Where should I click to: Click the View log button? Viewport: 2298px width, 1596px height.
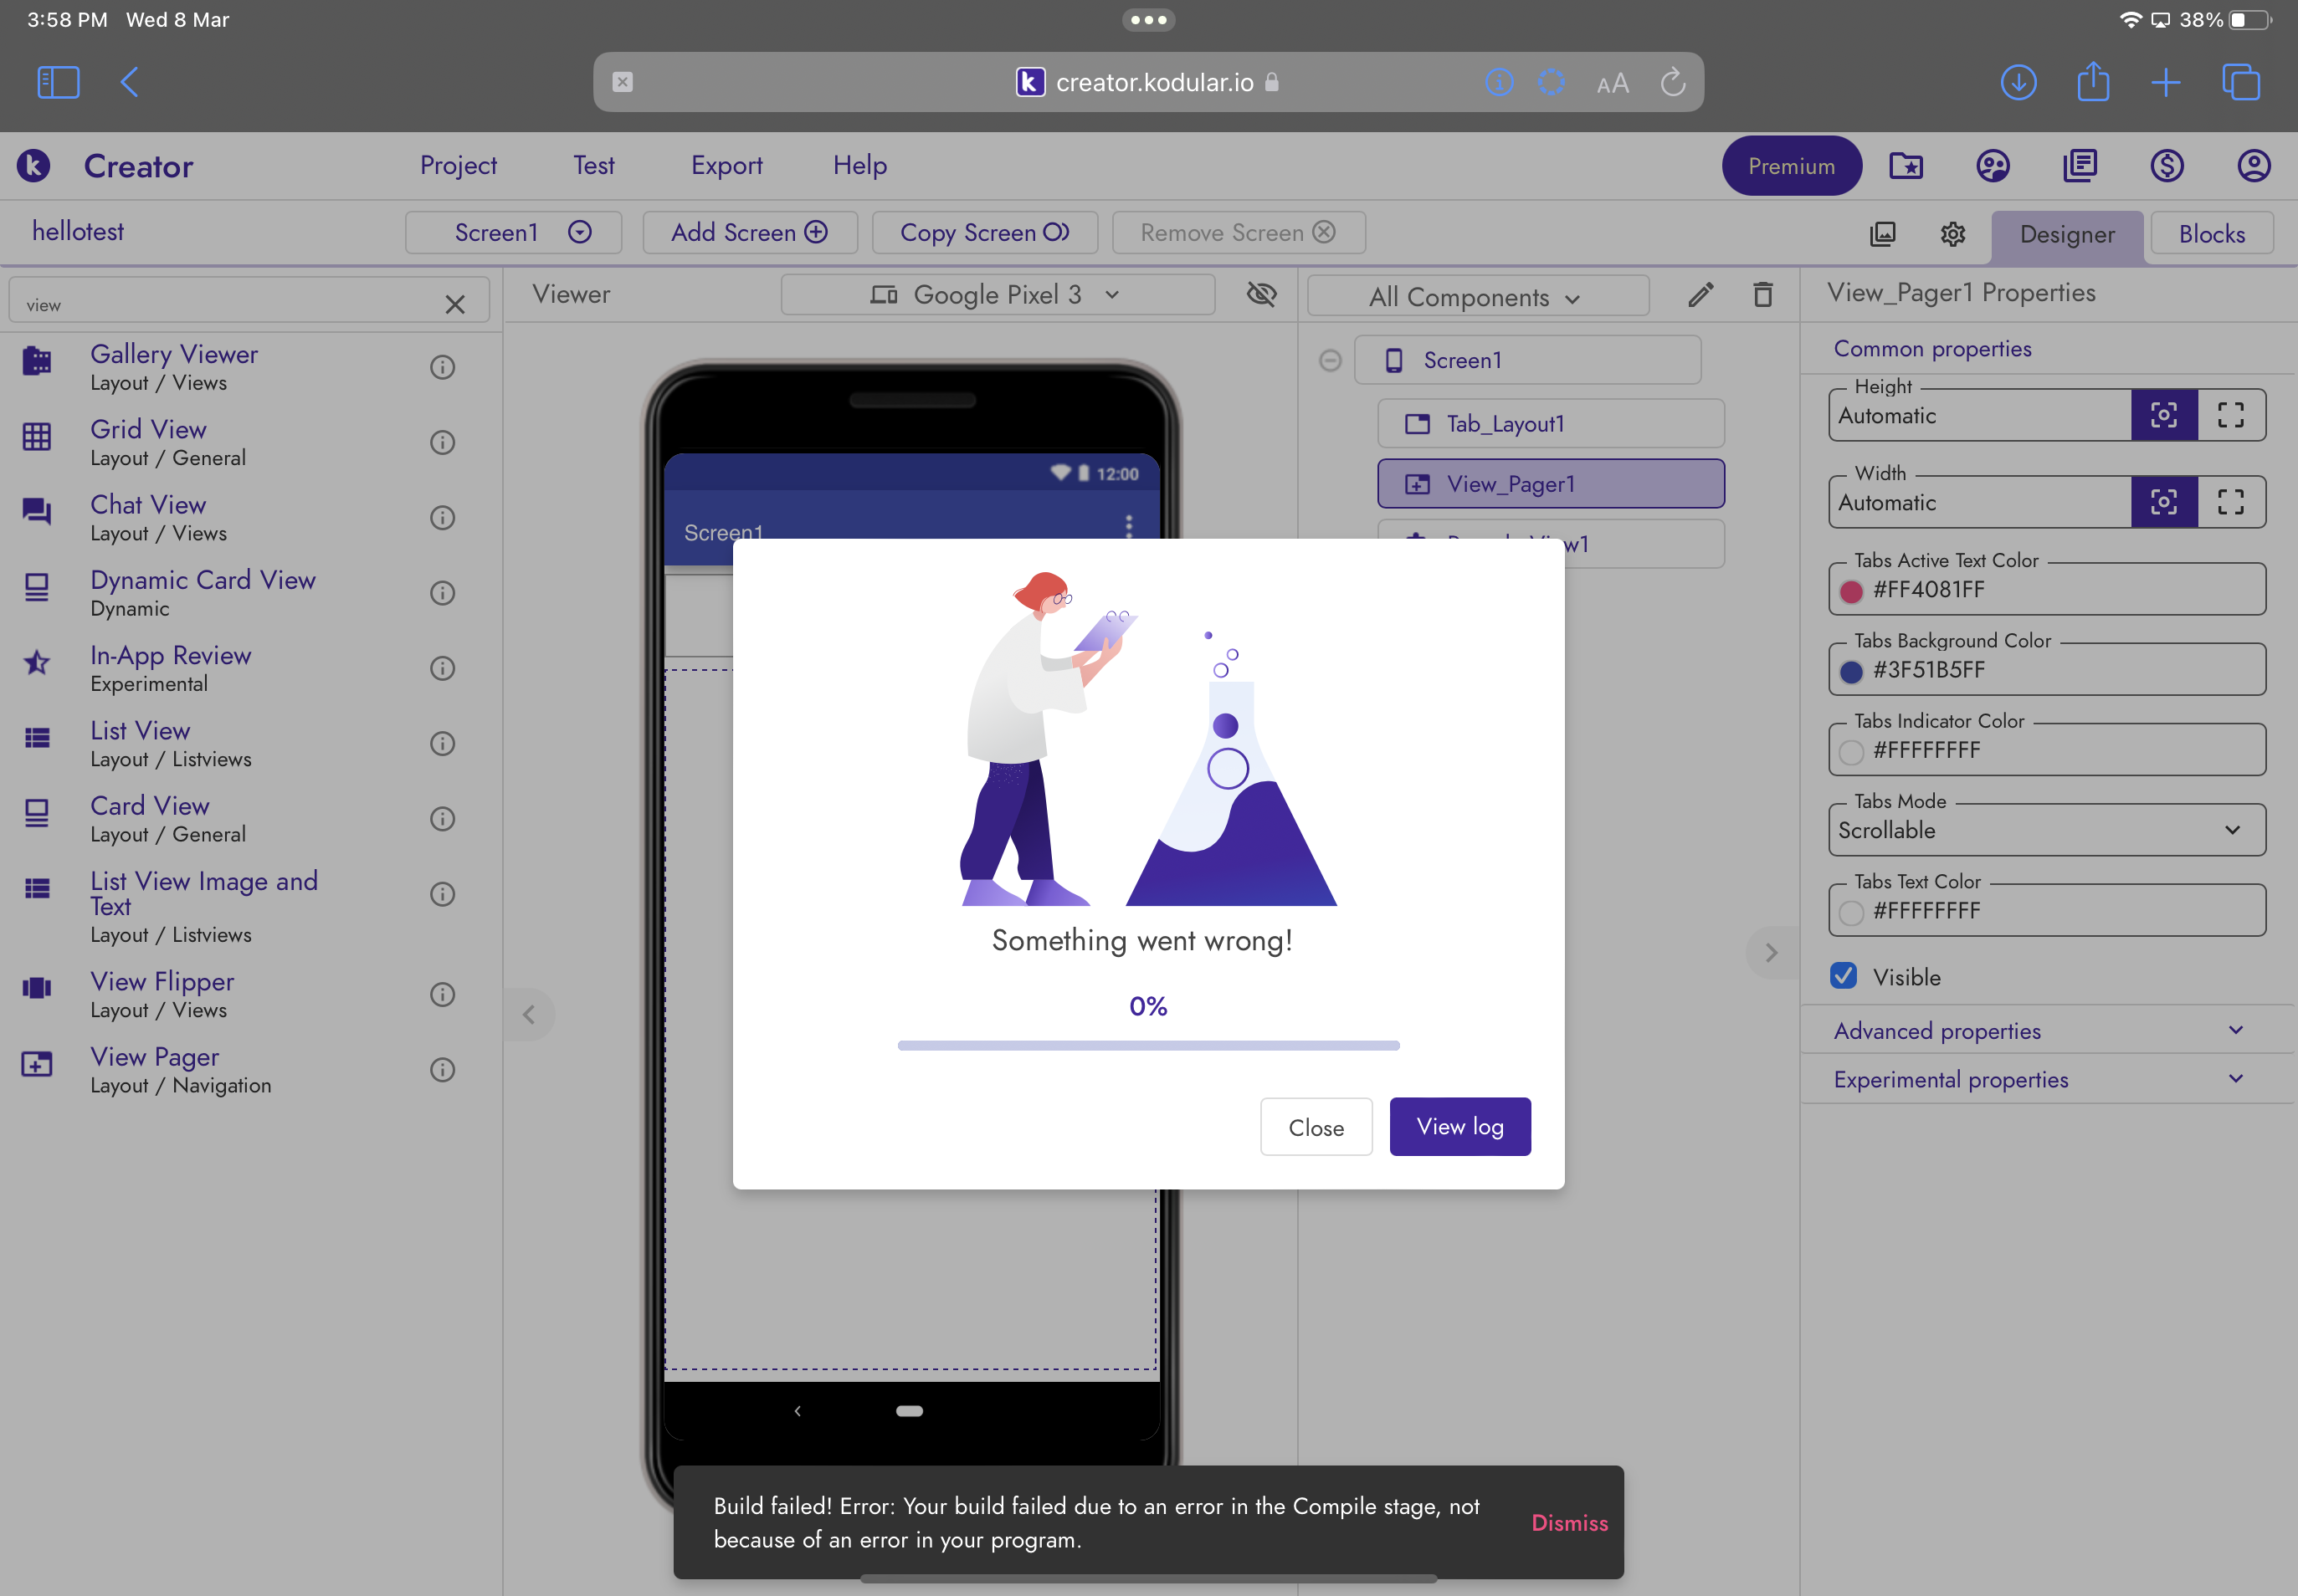(x=1459, y=1126)
